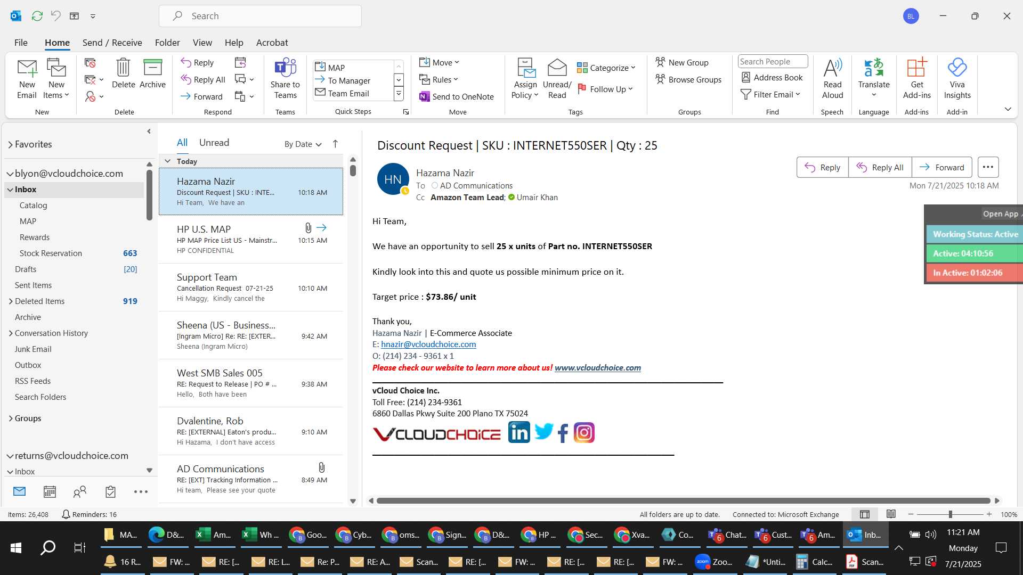Open By Date sort dropdown
Viewport: 1023px width, 575px height.
[303, 144]
